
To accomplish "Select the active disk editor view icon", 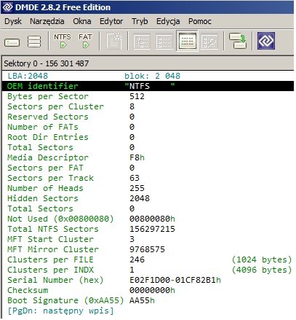I will pos(187,41).
